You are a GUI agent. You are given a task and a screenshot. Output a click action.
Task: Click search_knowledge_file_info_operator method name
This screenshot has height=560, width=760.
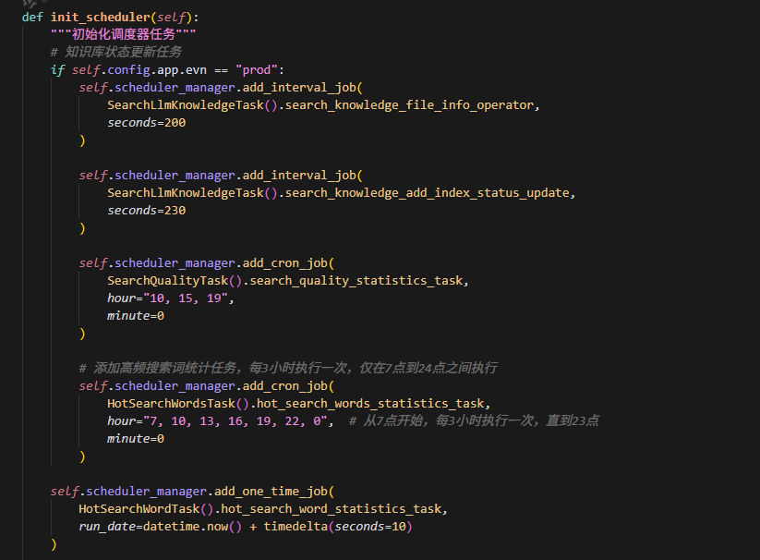(409, 105)
